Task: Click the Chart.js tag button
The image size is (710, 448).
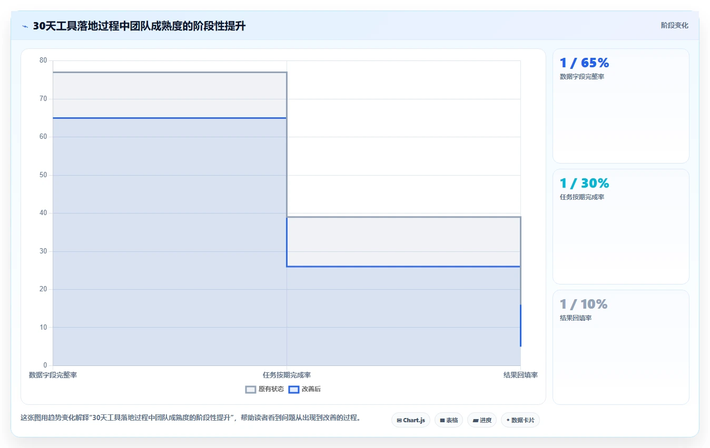Action: pyautogui.click(x=411, y=420)
